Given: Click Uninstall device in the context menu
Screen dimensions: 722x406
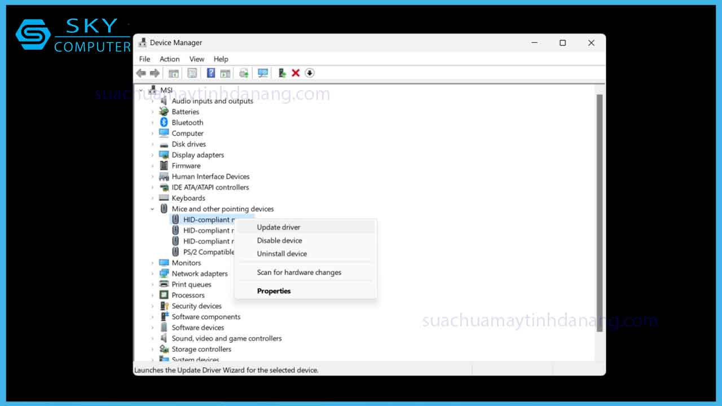Looking at the screenshot, I should click(x=281, y=254).
